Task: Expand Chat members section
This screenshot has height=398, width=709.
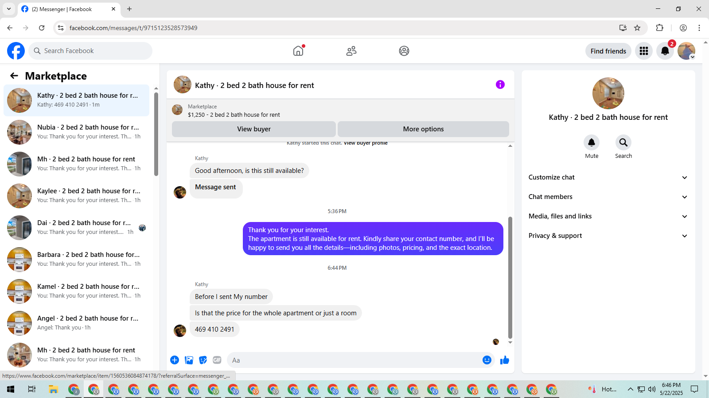Action: pos(608,197)
